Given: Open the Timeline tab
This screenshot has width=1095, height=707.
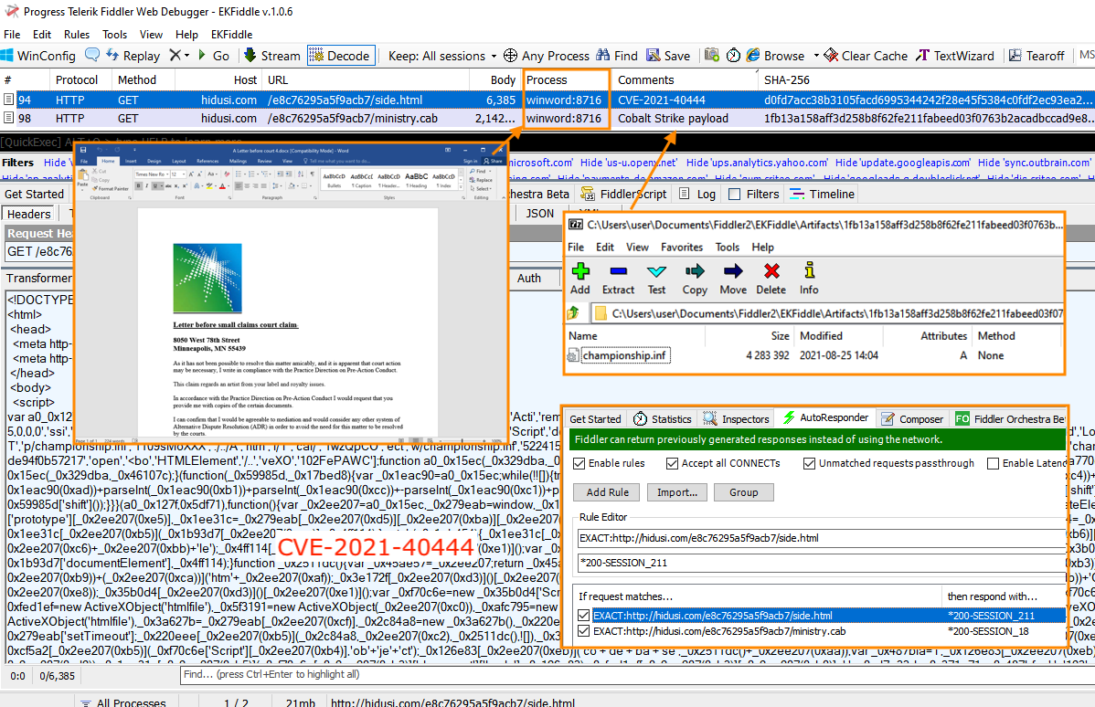Looking at the screenshot, I should 822,194.
